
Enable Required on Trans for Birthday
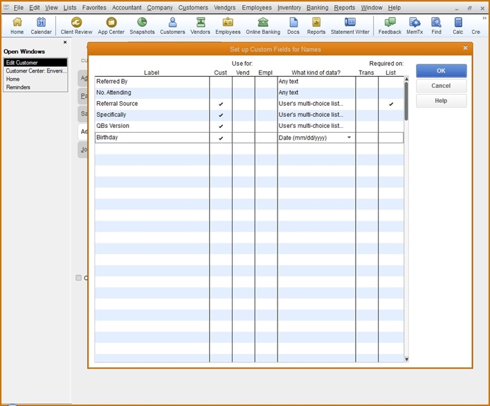point(367,138)
